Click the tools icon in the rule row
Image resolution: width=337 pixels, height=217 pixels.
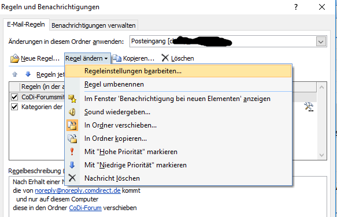(x=309, y=107)
